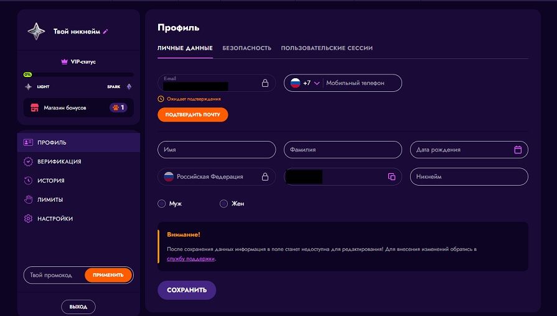The height and width of the screenshot is (316, 557).
Task: Click the pencil icon next to Твой никнейм
Action: pyautogui.click(x=105, y=32)
